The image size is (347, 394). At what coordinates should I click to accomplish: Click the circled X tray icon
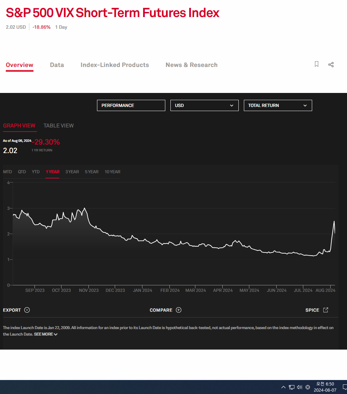tap(308, 387)
